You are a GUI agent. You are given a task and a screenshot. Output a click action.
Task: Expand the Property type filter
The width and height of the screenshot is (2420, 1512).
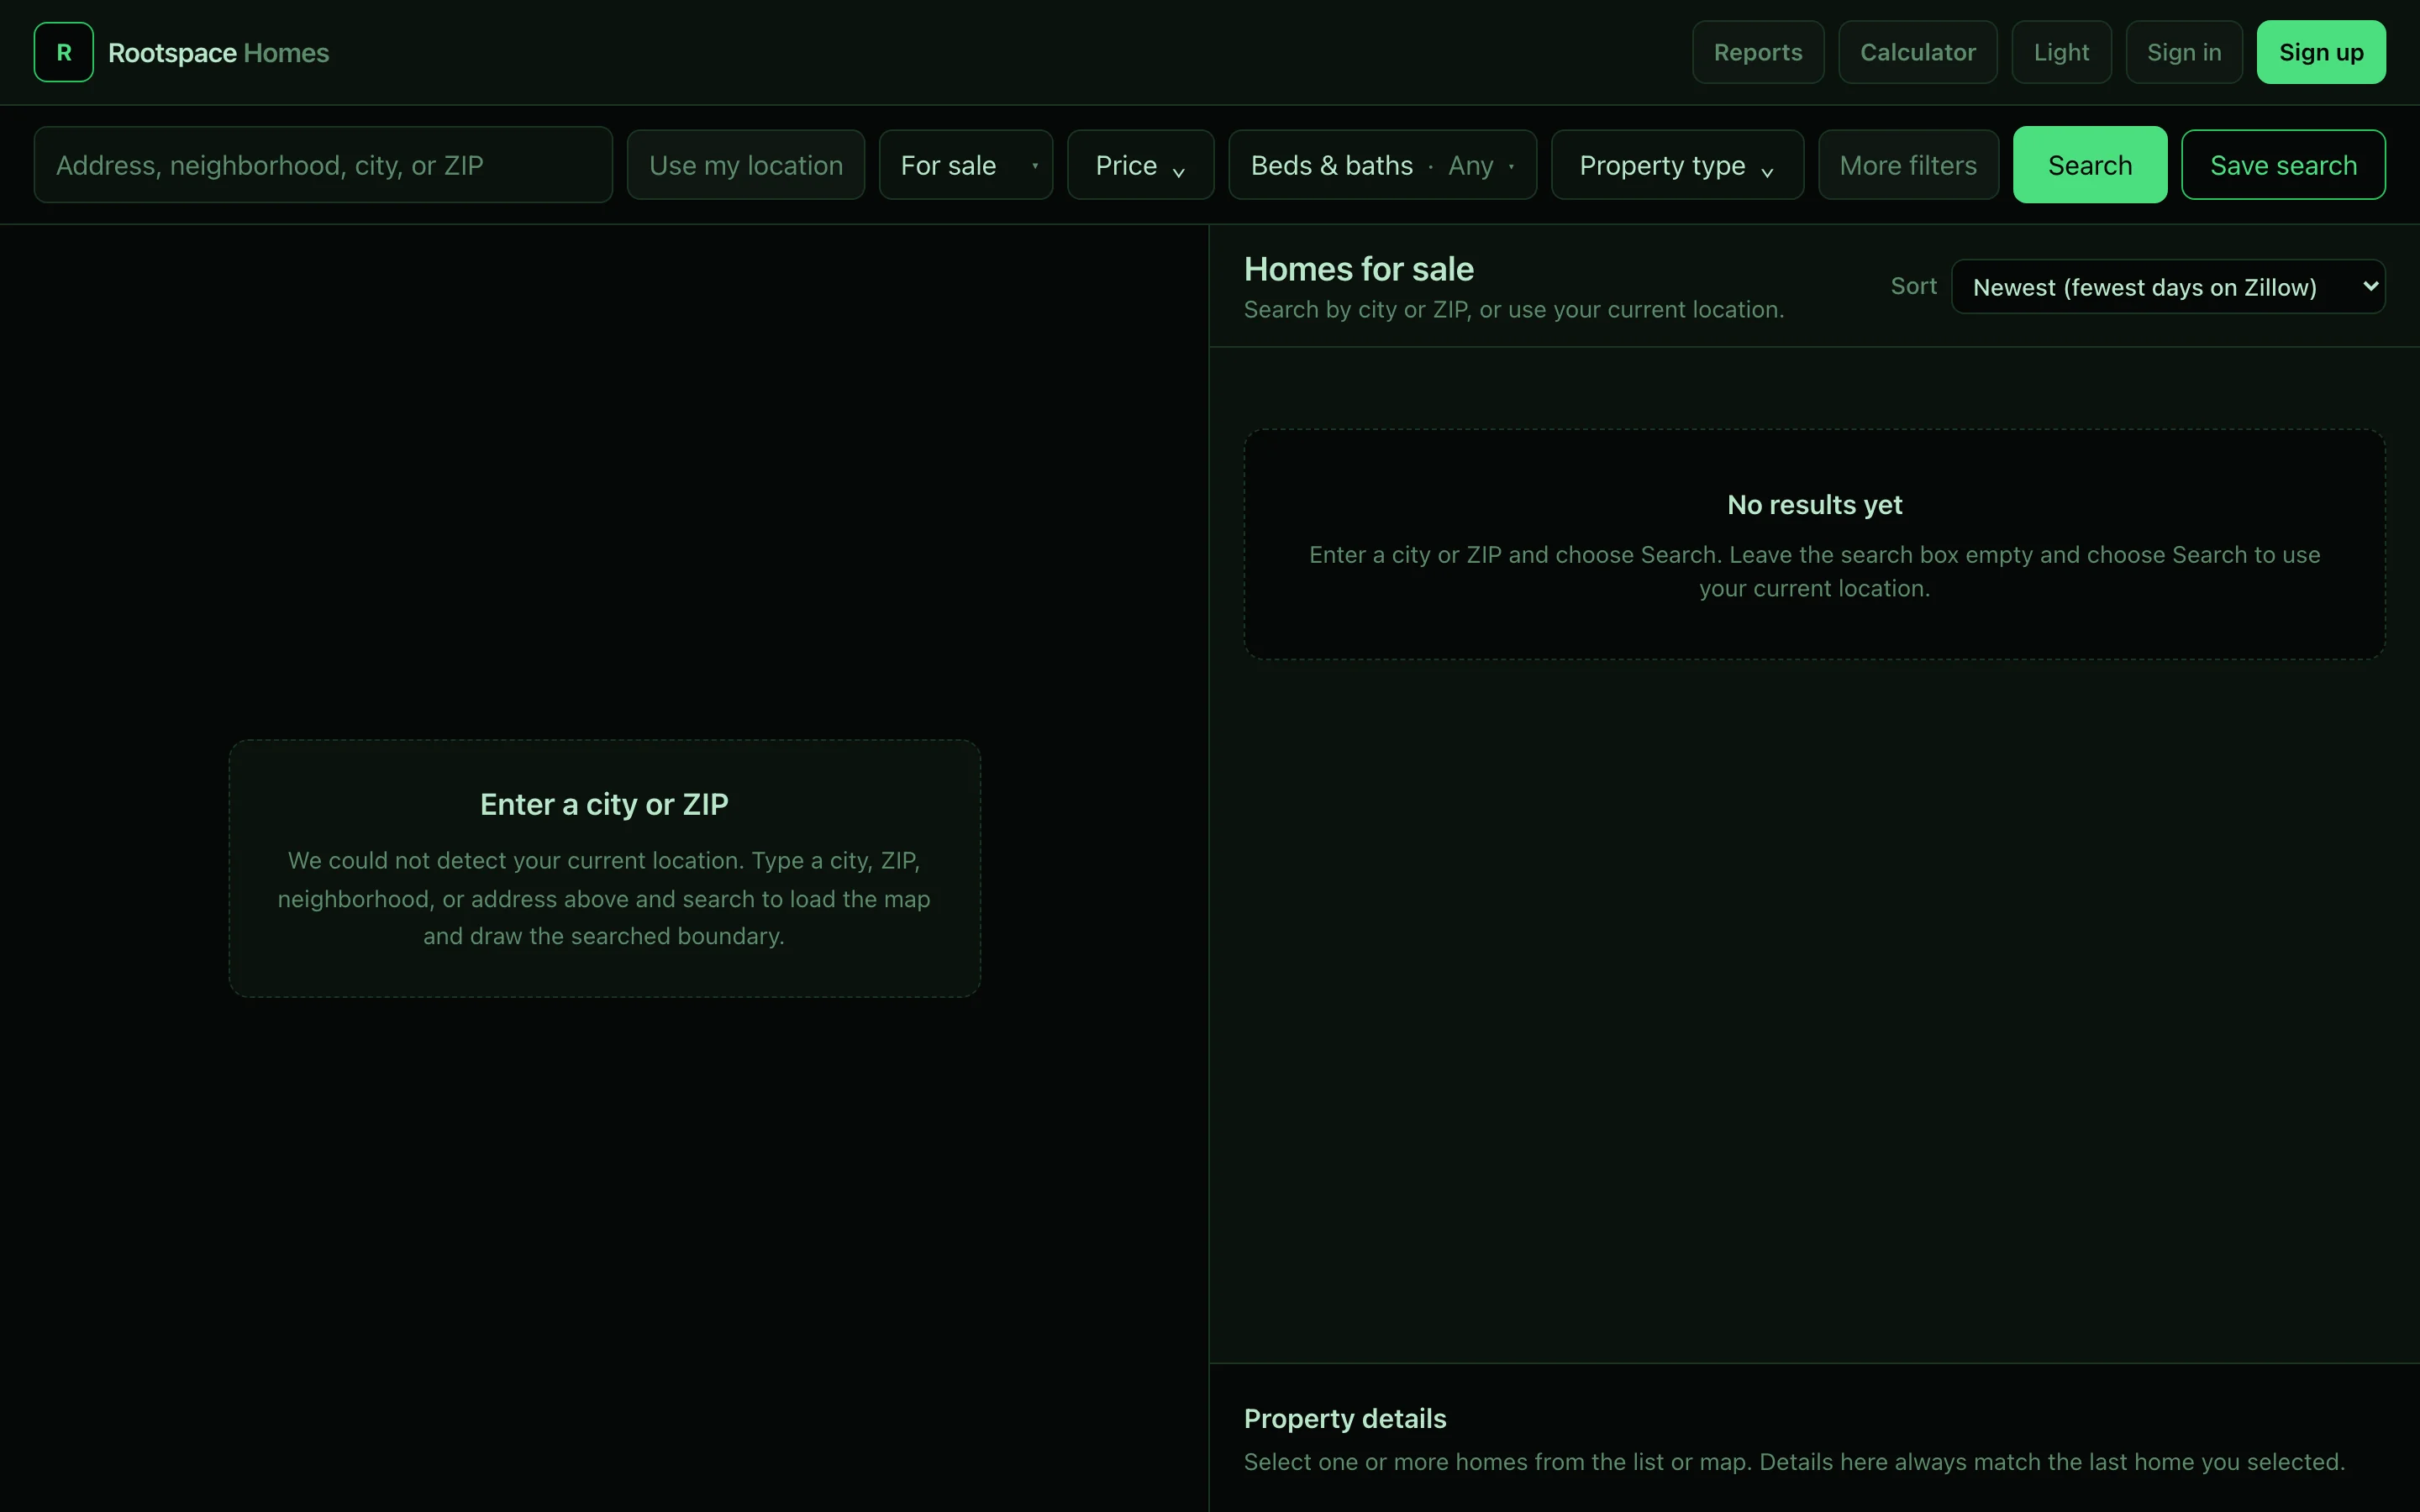click(x=1677, y=165)
